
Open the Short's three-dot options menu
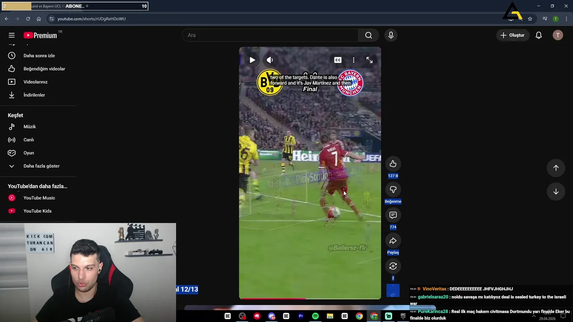(x=354, y=60)
